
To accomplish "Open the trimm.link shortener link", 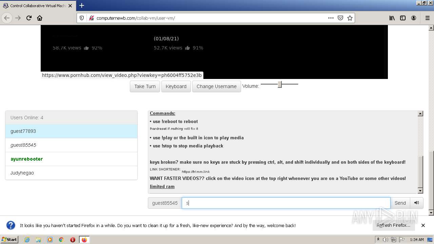I will click(x=196, y=172).
